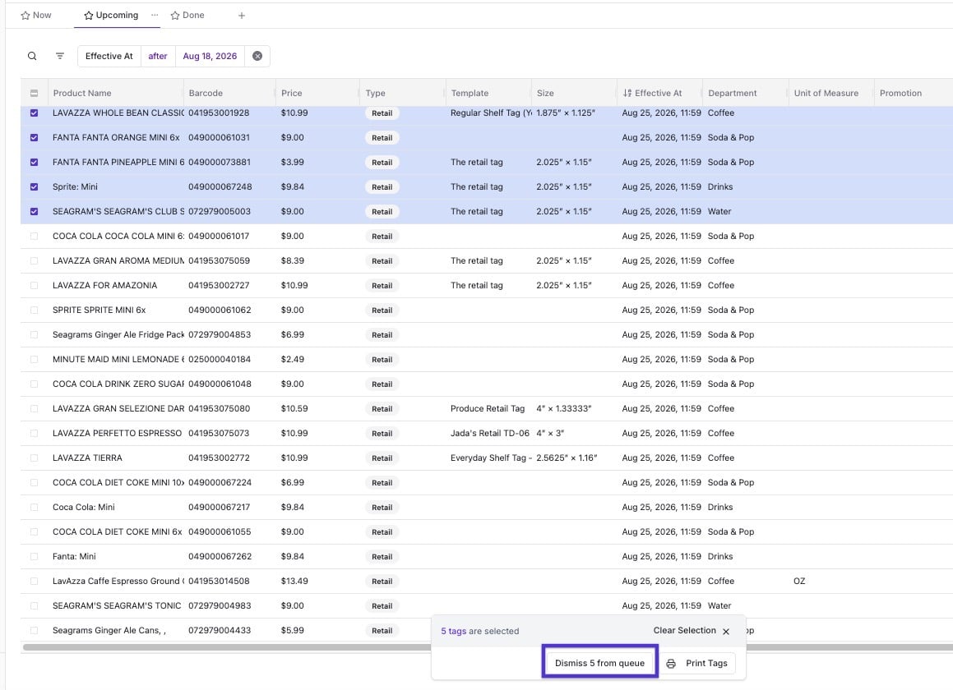This screenshot has height=690, width=953.
Task: Click the star icon on Done tab
Action: (175, 15)
